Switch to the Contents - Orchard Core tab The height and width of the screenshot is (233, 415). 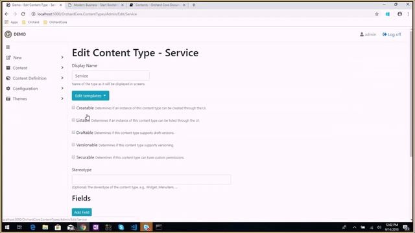[x=157, y=5]
